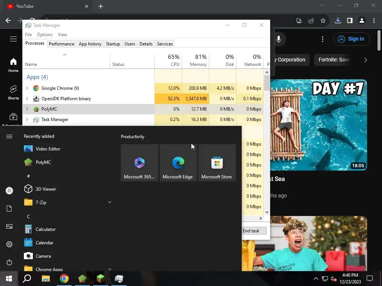This screenshot has width=382, height=286.
Task: Sort processes by CPU column
Action: (x=168, y=60)
